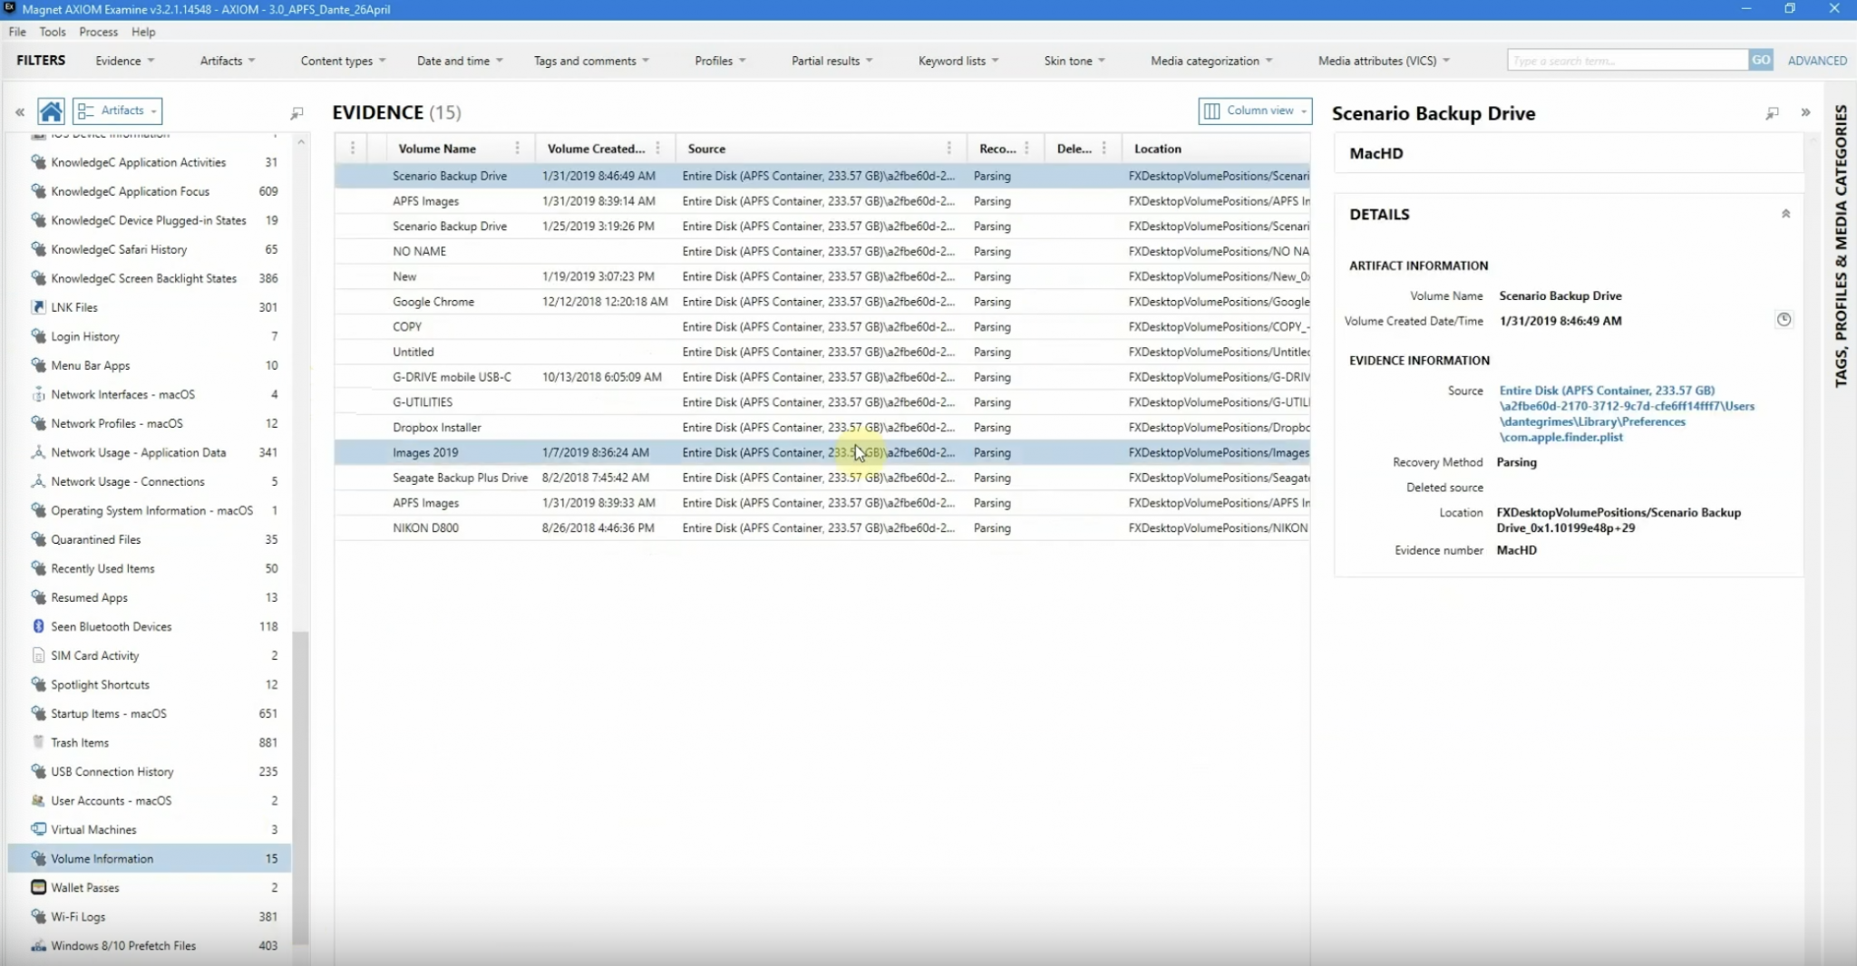The width and height of the screenshot is (1857, 966).
Task: Click the detach icon beside the EVIDENCE panel
Action: 297,113
